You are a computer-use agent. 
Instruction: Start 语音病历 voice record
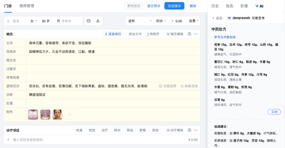113,34
